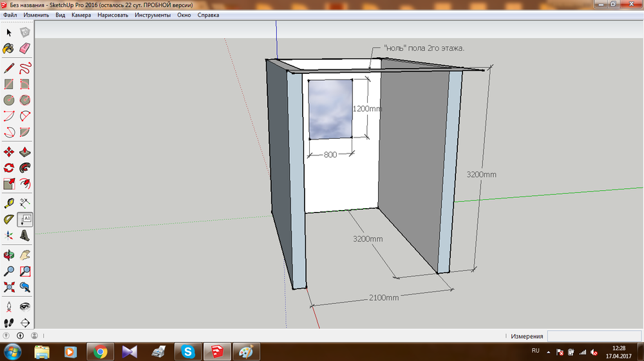Expand the Инструменты menu
The width and height of the screenshot is (644, 361).
pyautogui.click(x=153, y=14)
